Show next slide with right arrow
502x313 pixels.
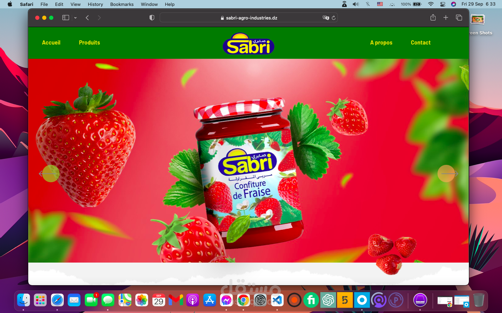[447, 174]
